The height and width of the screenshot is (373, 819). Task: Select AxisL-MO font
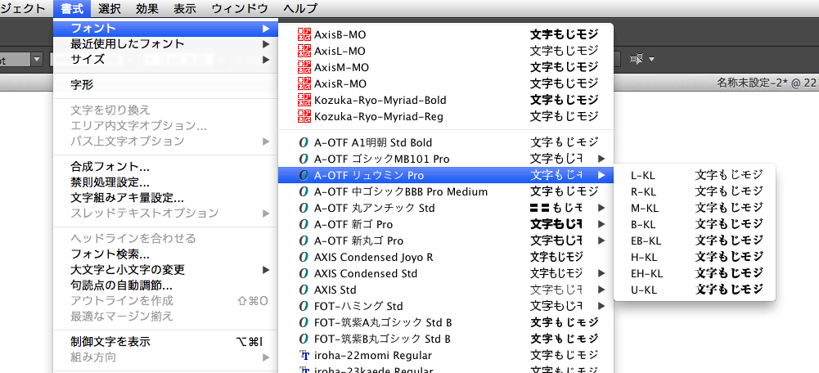pyautogui.click(x=446, y=52)
